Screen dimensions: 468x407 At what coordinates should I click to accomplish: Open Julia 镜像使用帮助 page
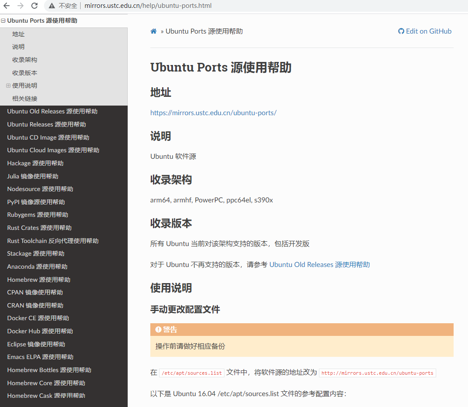(33, 176)
